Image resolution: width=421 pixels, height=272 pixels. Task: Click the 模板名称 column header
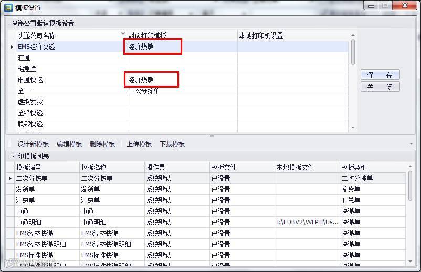coord(112,167)
